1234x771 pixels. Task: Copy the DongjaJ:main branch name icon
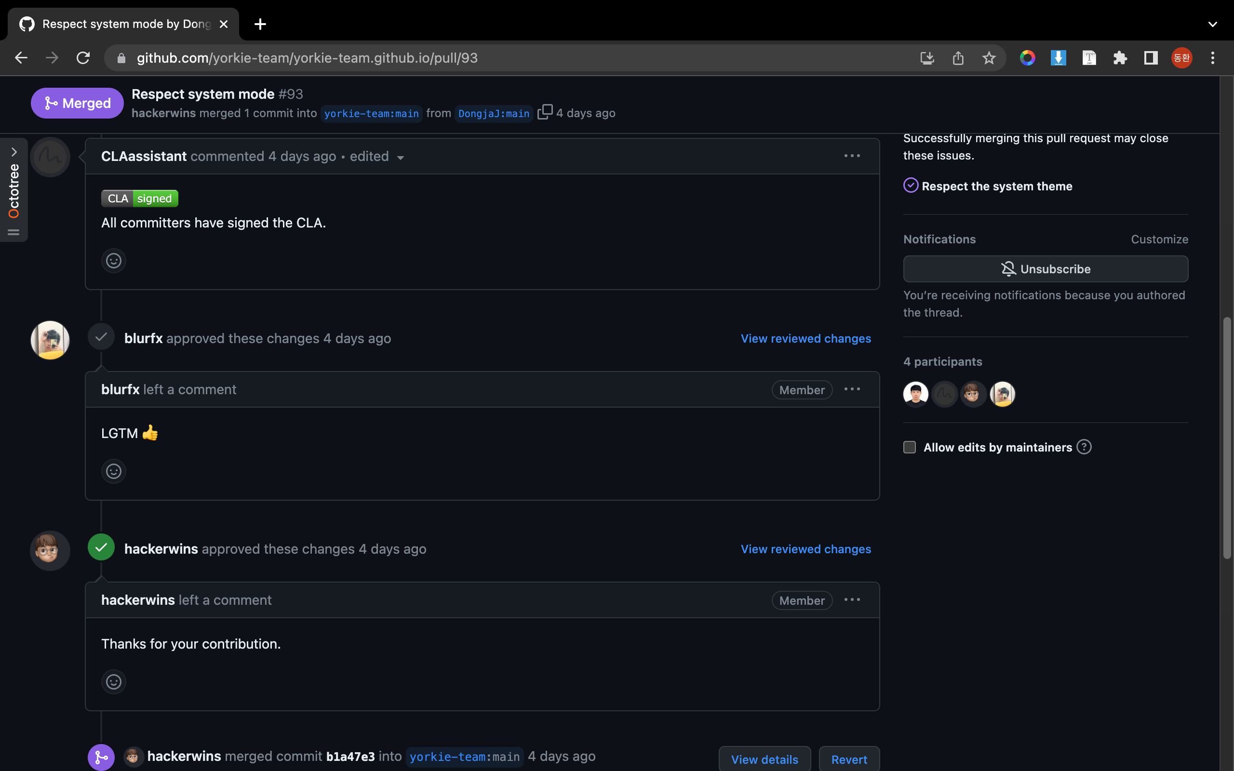pyautogui.click(x=545, y=112)
